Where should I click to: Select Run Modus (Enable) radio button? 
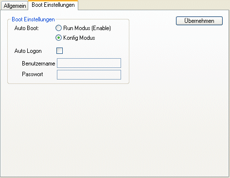point(58,28)
